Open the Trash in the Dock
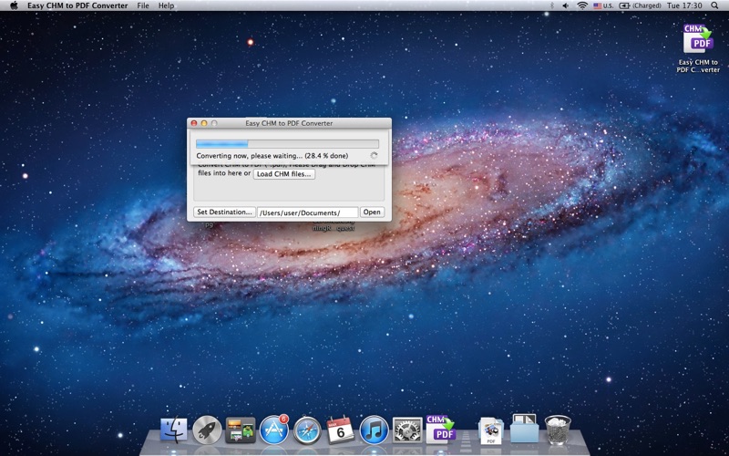The width and height of the screenshot is (729, 456). tap(558, 430)
